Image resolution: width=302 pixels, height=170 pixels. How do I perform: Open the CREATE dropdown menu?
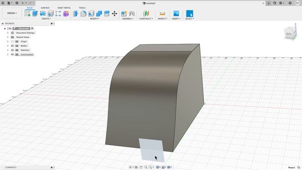point(46,19)
